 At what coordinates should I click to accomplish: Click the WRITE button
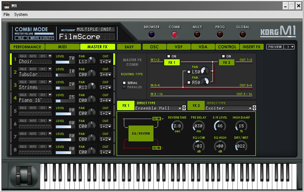click(x=35, y=38)
